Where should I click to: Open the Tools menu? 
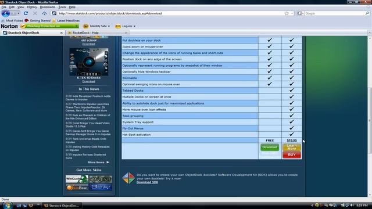[62, 7]
